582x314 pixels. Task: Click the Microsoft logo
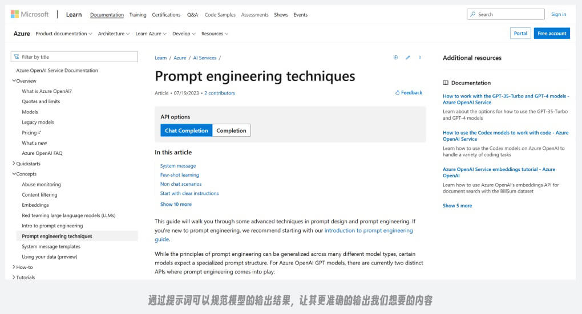[x=30, y=14]
